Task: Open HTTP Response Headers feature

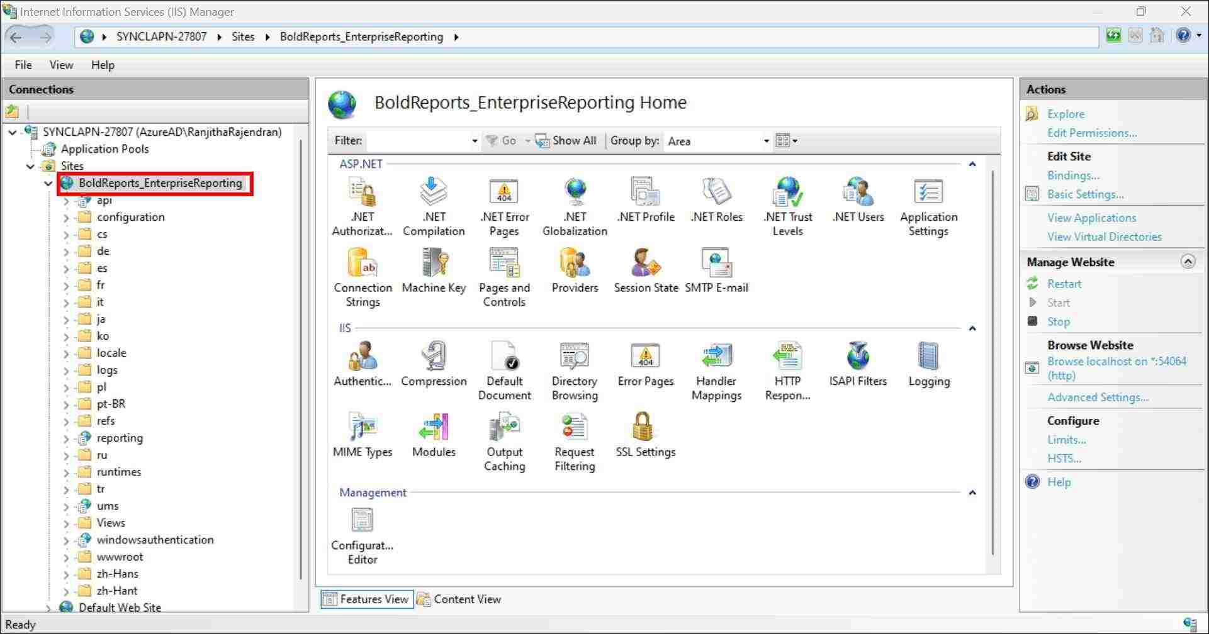Action: pos(787,370)
